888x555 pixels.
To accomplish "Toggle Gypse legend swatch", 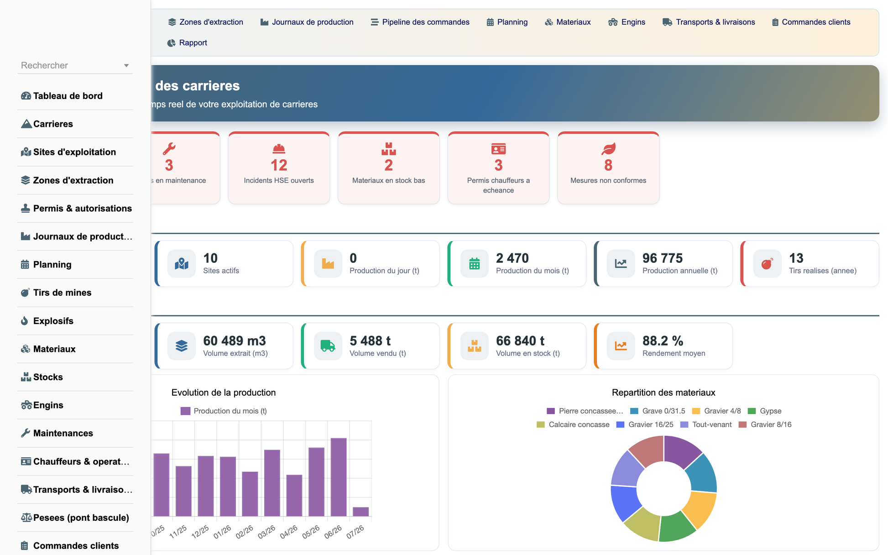I will 752,411.
